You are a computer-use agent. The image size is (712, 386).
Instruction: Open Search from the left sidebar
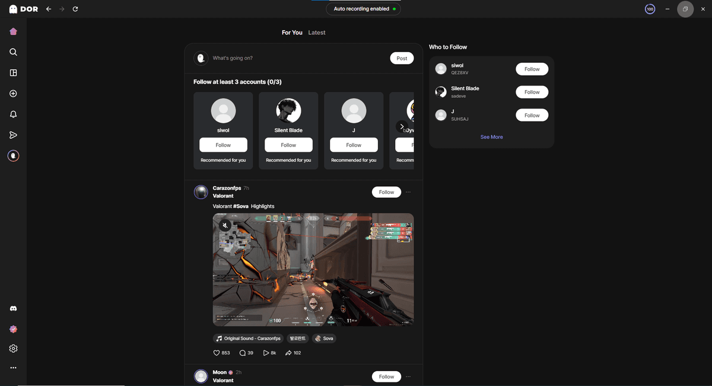click(x=13, y=52)
